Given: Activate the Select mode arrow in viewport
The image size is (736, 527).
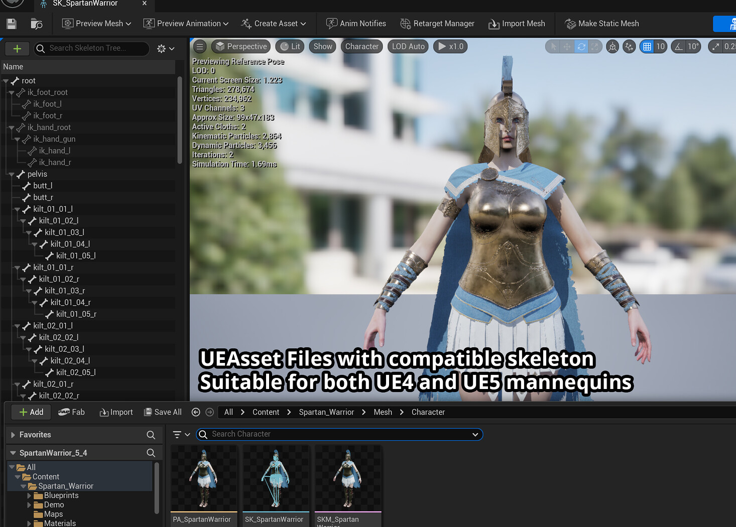Looking at the screenshot, I should tap(553, 47).
